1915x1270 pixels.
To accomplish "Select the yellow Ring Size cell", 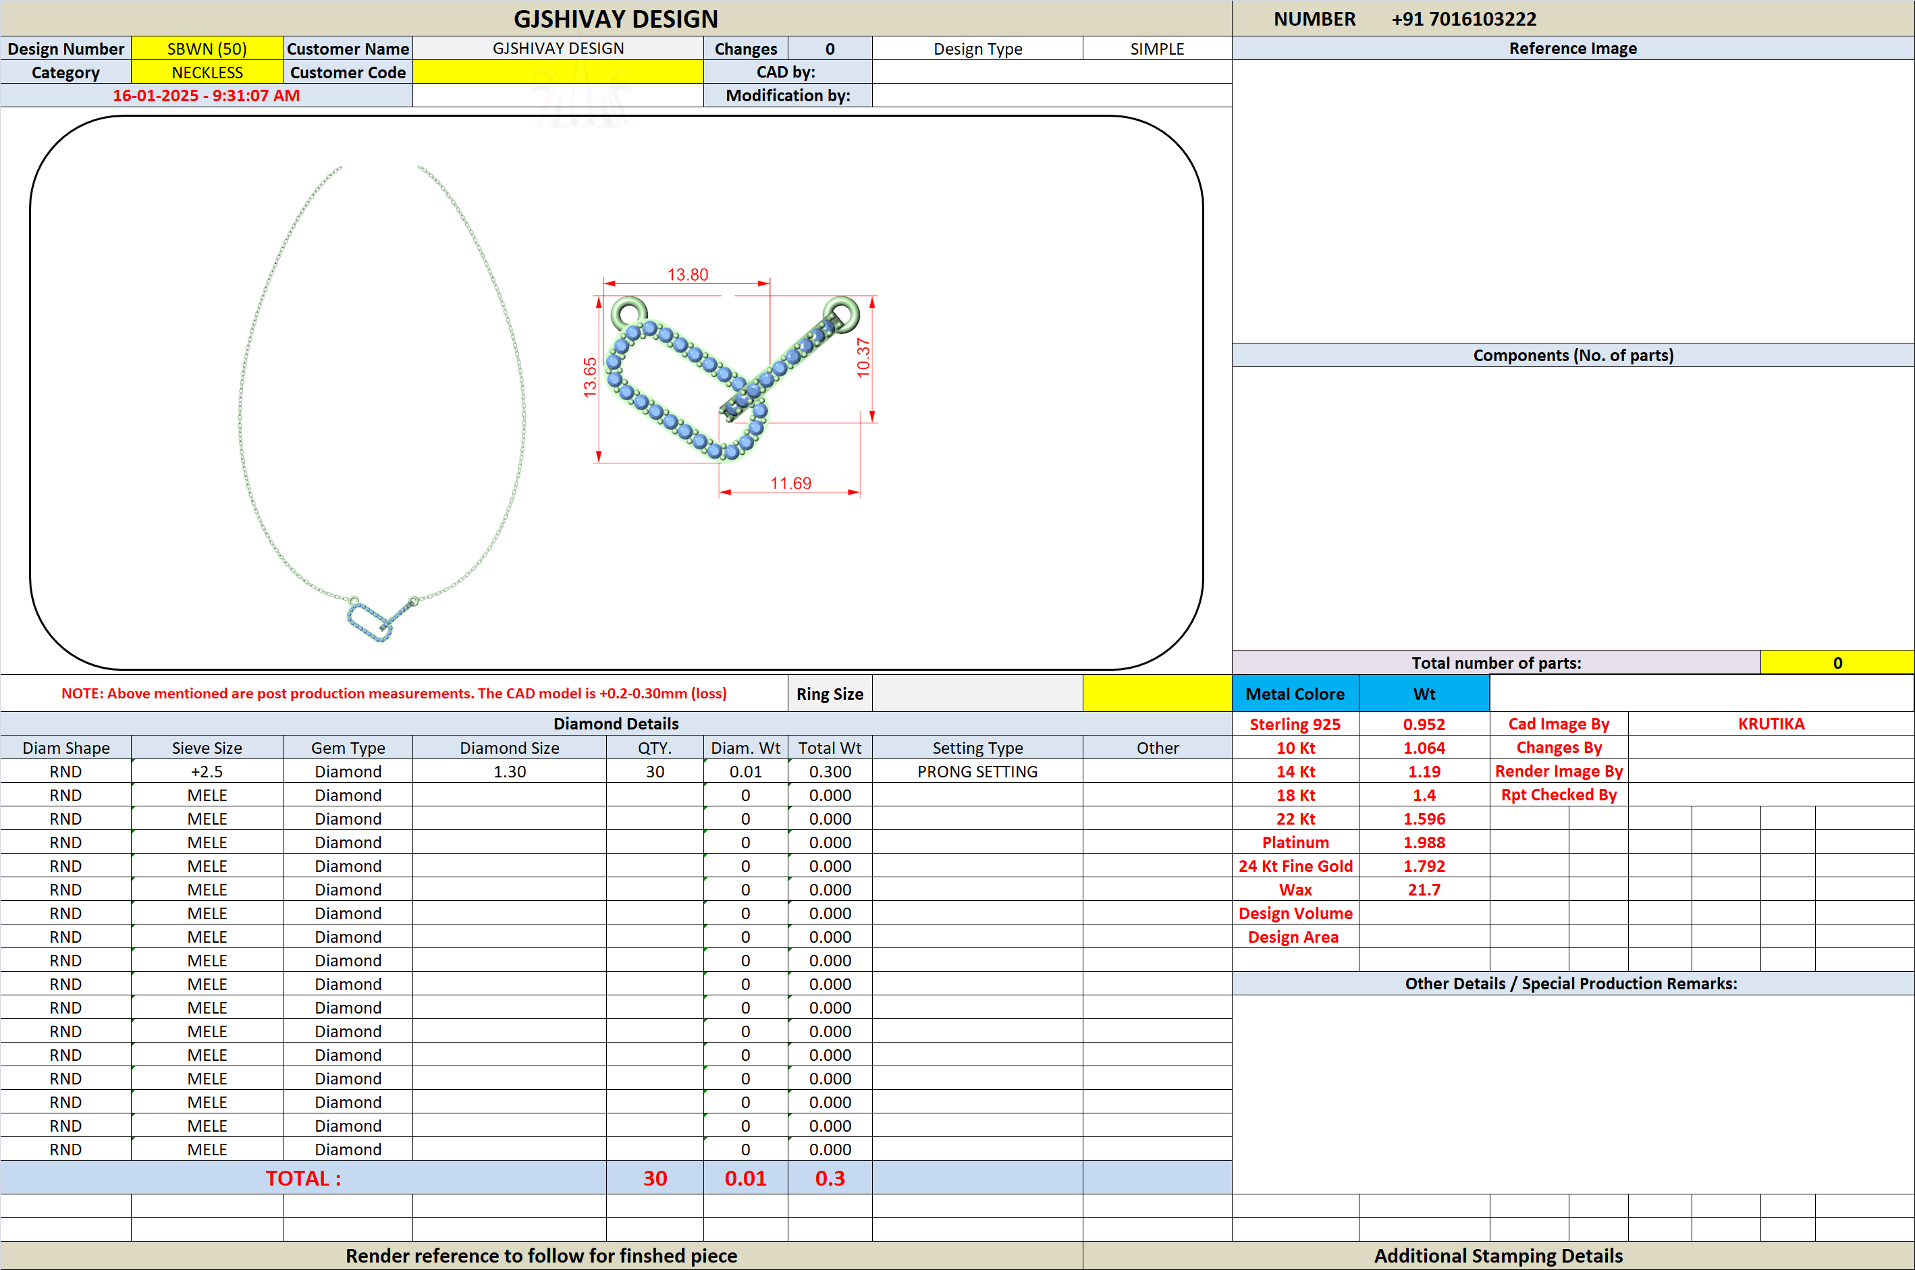I will pyautogui.click(x=1157, y=694).
